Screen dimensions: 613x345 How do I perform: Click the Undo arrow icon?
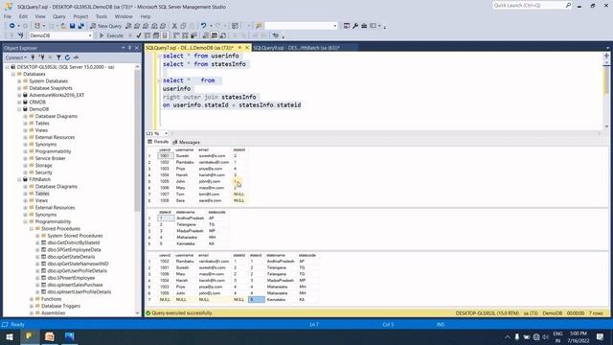(203, 26)
